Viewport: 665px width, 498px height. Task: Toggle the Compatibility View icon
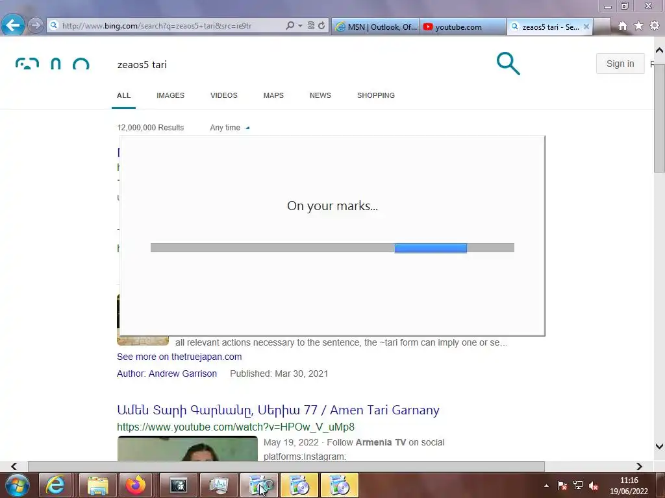pos(311,25)
